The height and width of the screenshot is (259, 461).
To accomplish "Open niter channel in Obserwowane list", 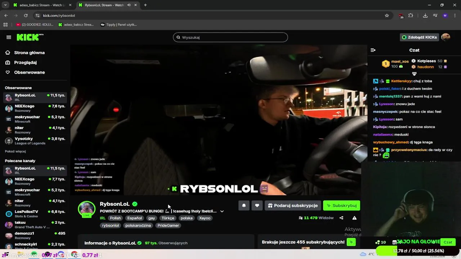I will pyautogui.click(x=35, y=130).
